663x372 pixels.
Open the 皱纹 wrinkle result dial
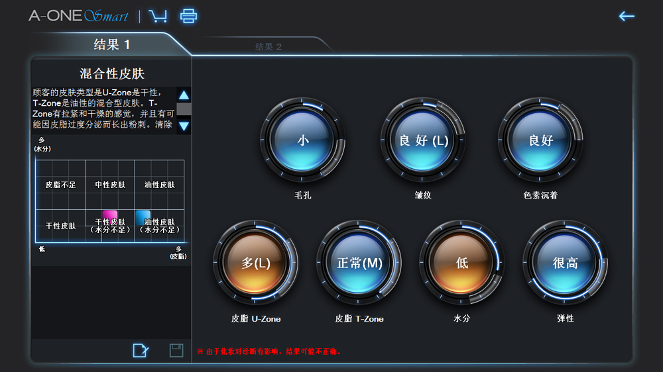[423, 140]
